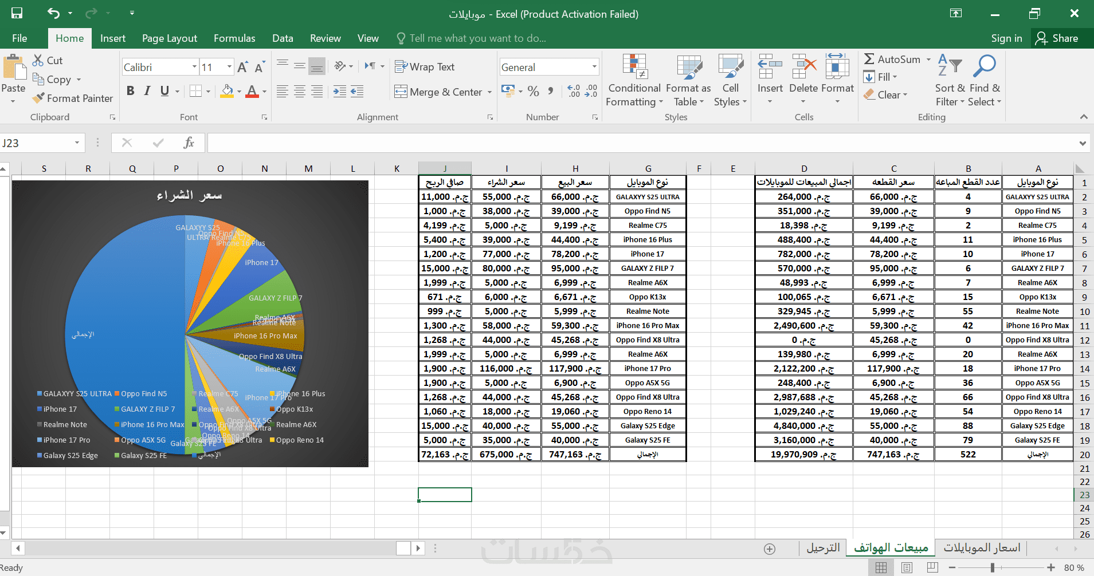Align text to the left
Screen dimensions: 1094x576
[283, 92]
